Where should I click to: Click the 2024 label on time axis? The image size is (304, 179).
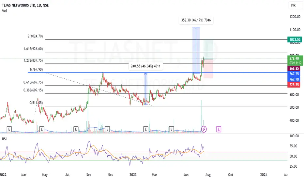pyautogui.click(x=264, y=175)
